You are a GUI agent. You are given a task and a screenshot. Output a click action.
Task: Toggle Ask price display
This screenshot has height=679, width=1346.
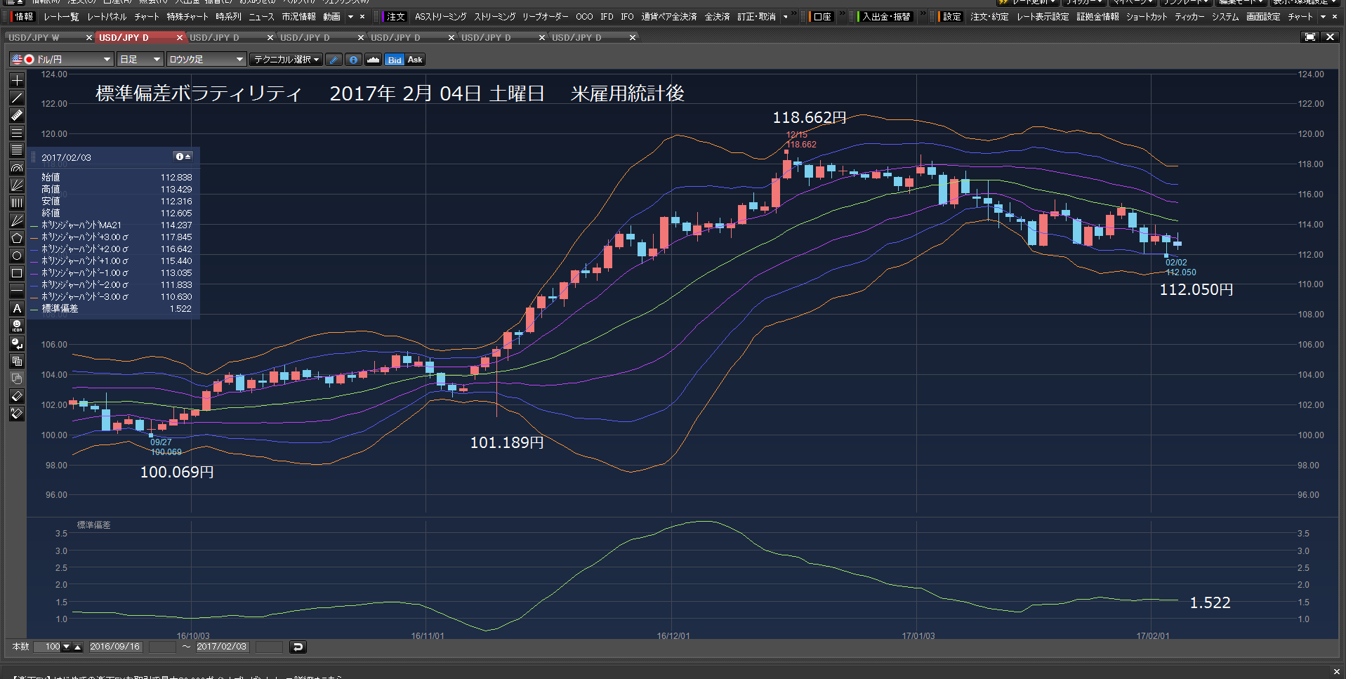[415, 60]
